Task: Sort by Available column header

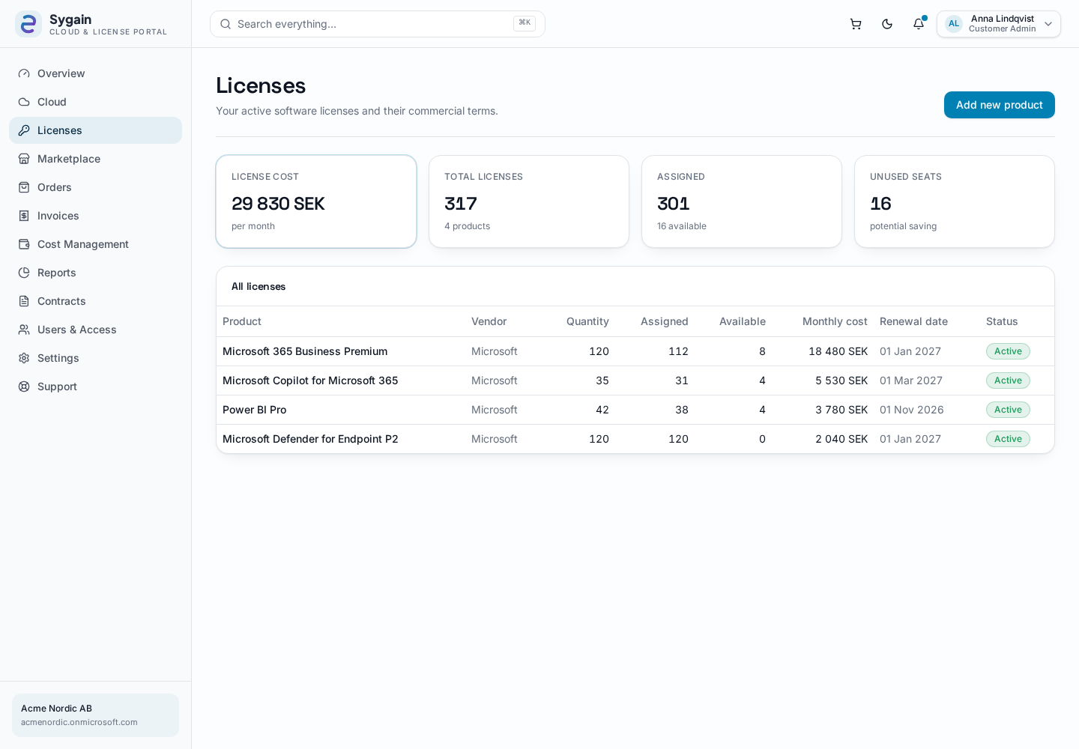Action: 743,321
